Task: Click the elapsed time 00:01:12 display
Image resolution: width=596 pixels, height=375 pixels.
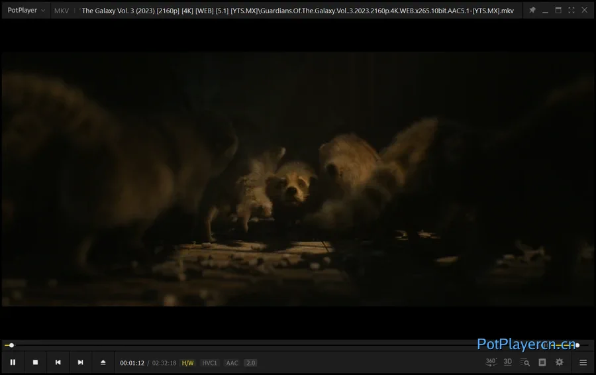Action: click(132, 363)
